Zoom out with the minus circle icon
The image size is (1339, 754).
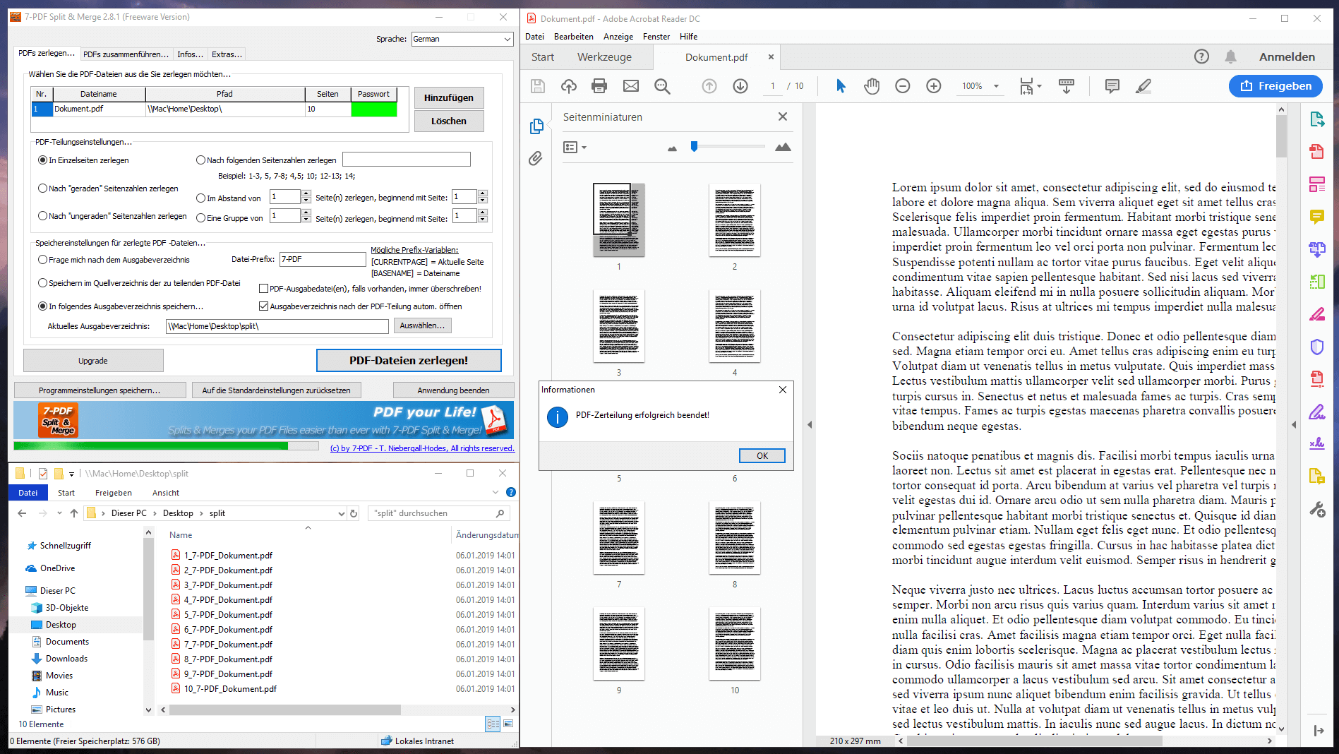[x=903, y=86]
